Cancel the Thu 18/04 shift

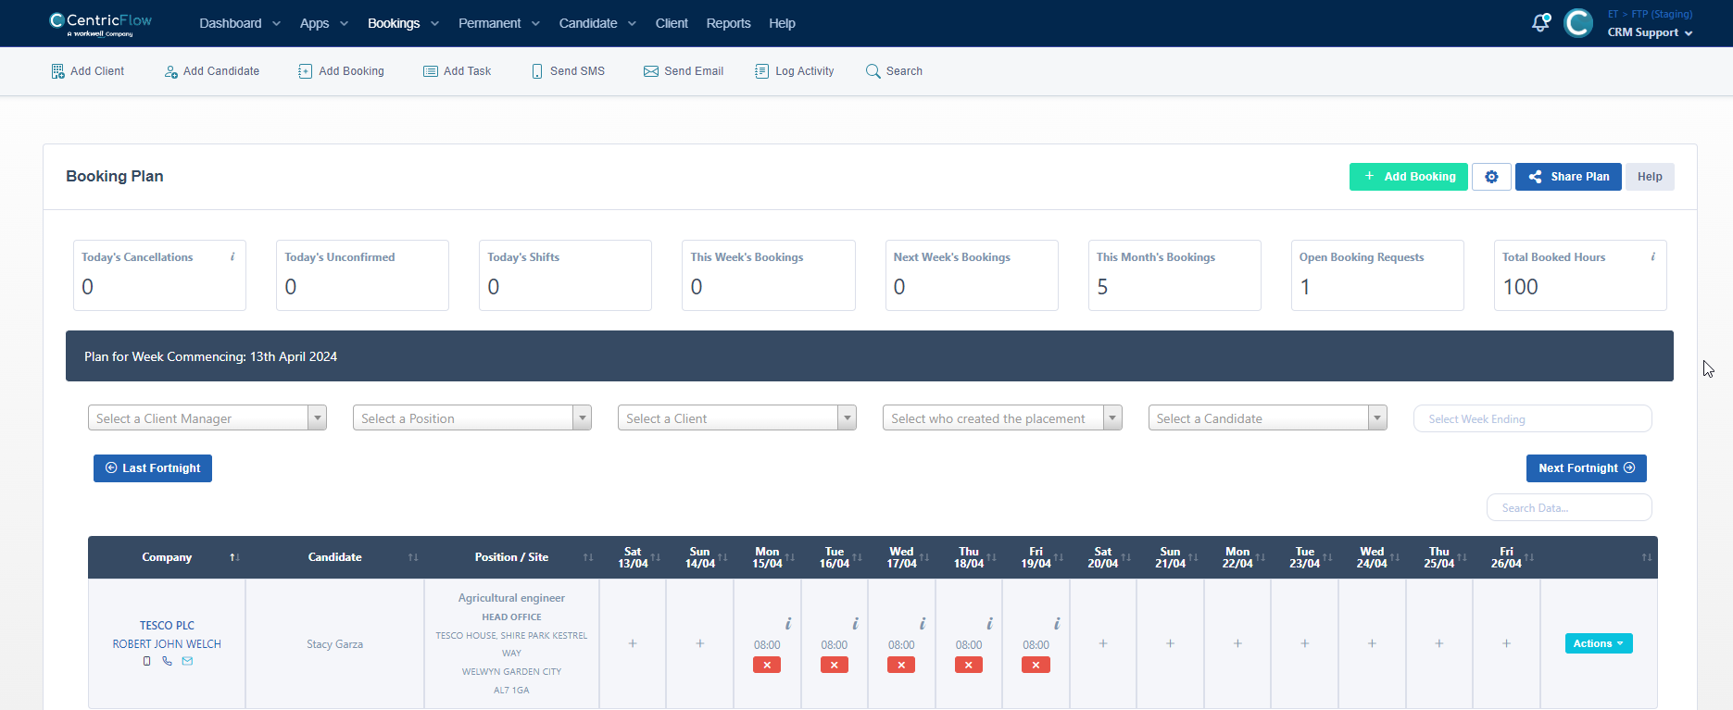969,665
